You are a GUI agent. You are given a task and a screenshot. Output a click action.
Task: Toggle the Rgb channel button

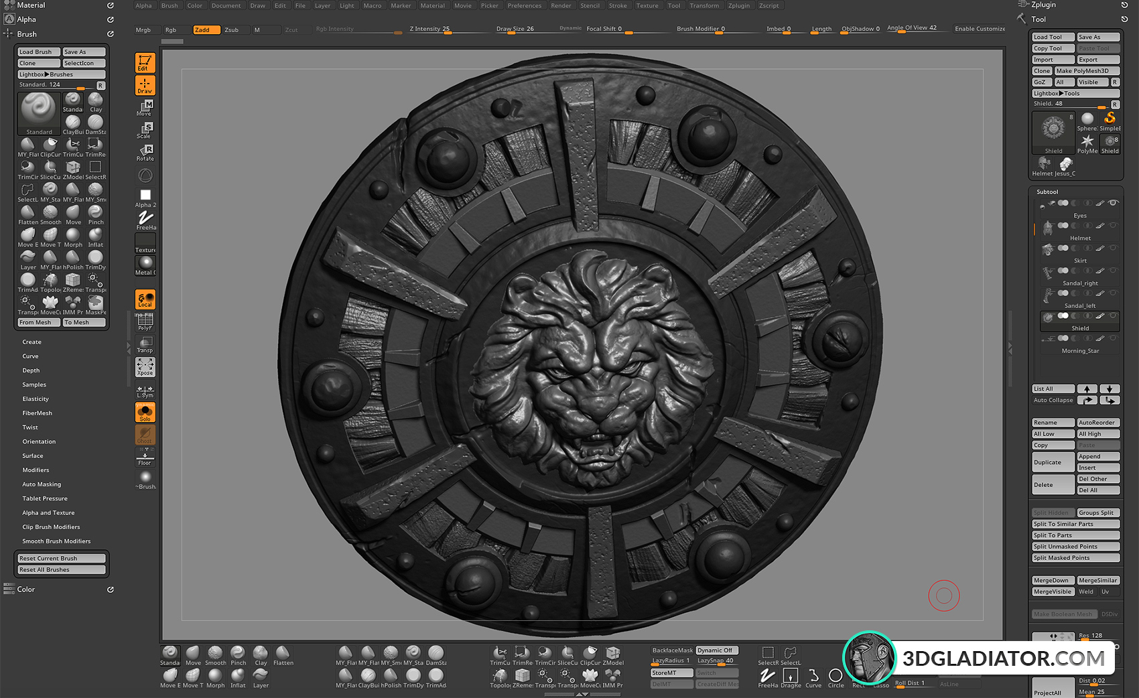[176, 29]
